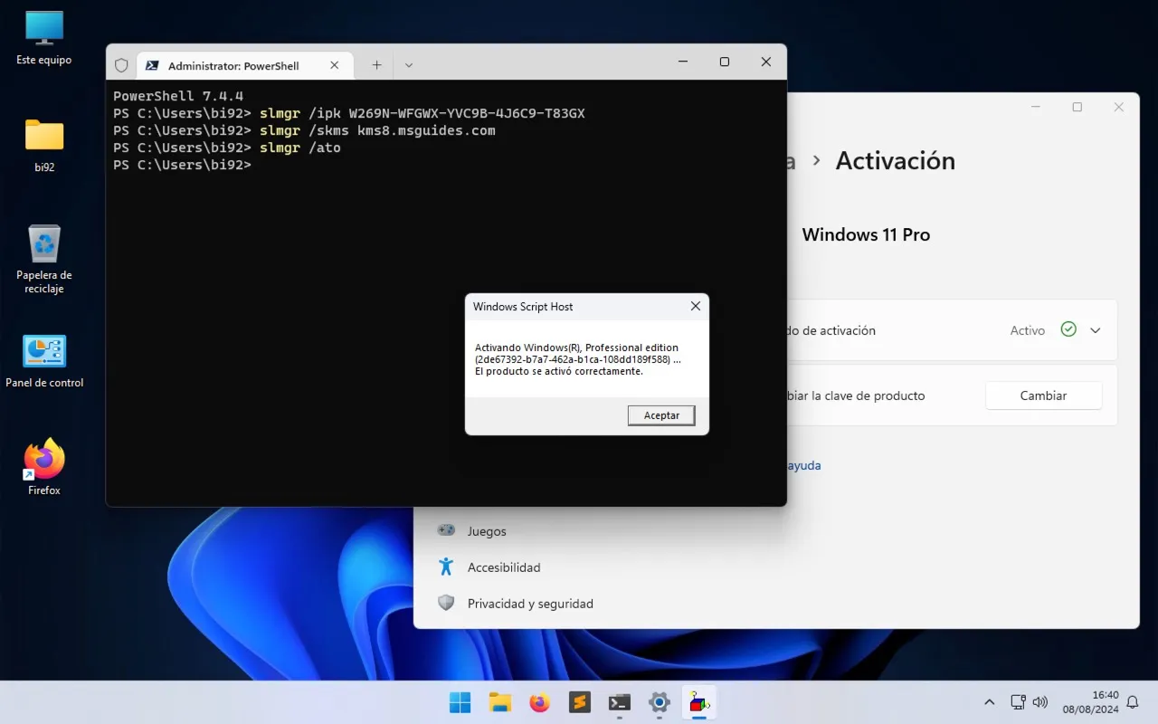Click the green Activo checkmark icon

(1068, 329)
